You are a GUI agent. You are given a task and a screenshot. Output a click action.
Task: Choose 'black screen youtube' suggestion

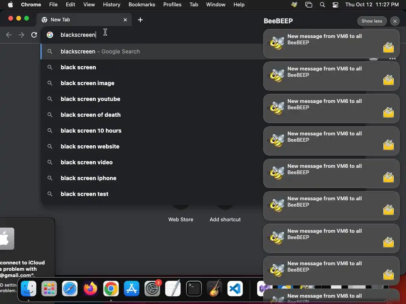[x=152, y=99]
